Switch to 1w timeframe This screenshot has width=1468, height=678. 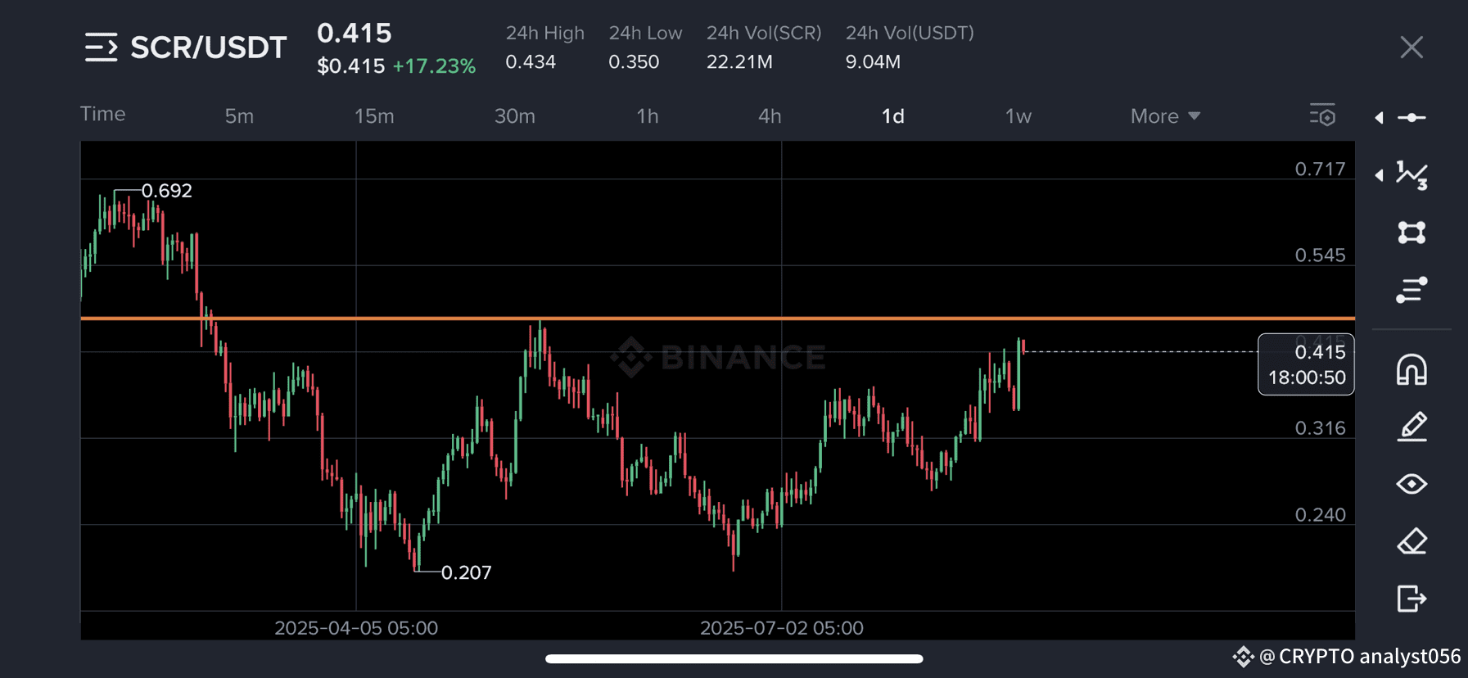pos(1018,116)
